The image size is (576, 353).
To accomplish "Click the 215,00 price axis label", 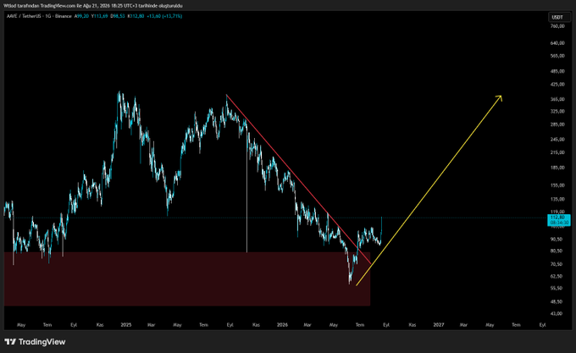I will pyautogui.click(x=557, y=152).
